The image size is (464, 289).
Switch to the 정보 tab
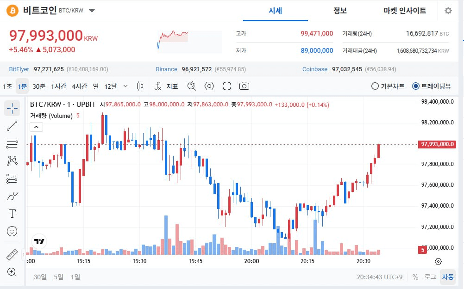(340, 11)
